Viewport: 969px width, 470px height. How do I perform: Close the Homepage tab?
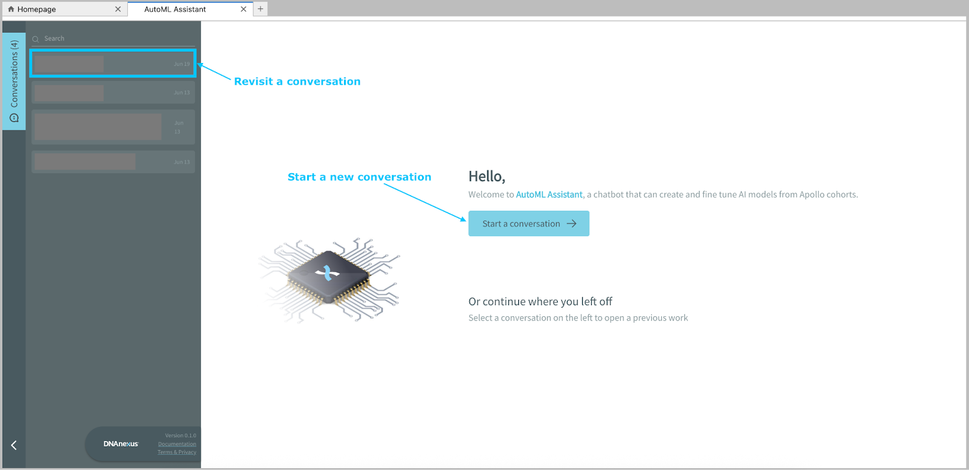(x=117, y=9)
